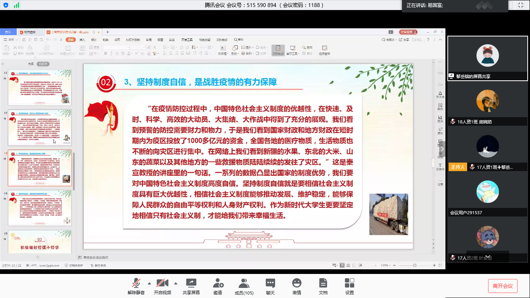
Task: Select slide 14 thumbnail in panel
Action: 40,208
